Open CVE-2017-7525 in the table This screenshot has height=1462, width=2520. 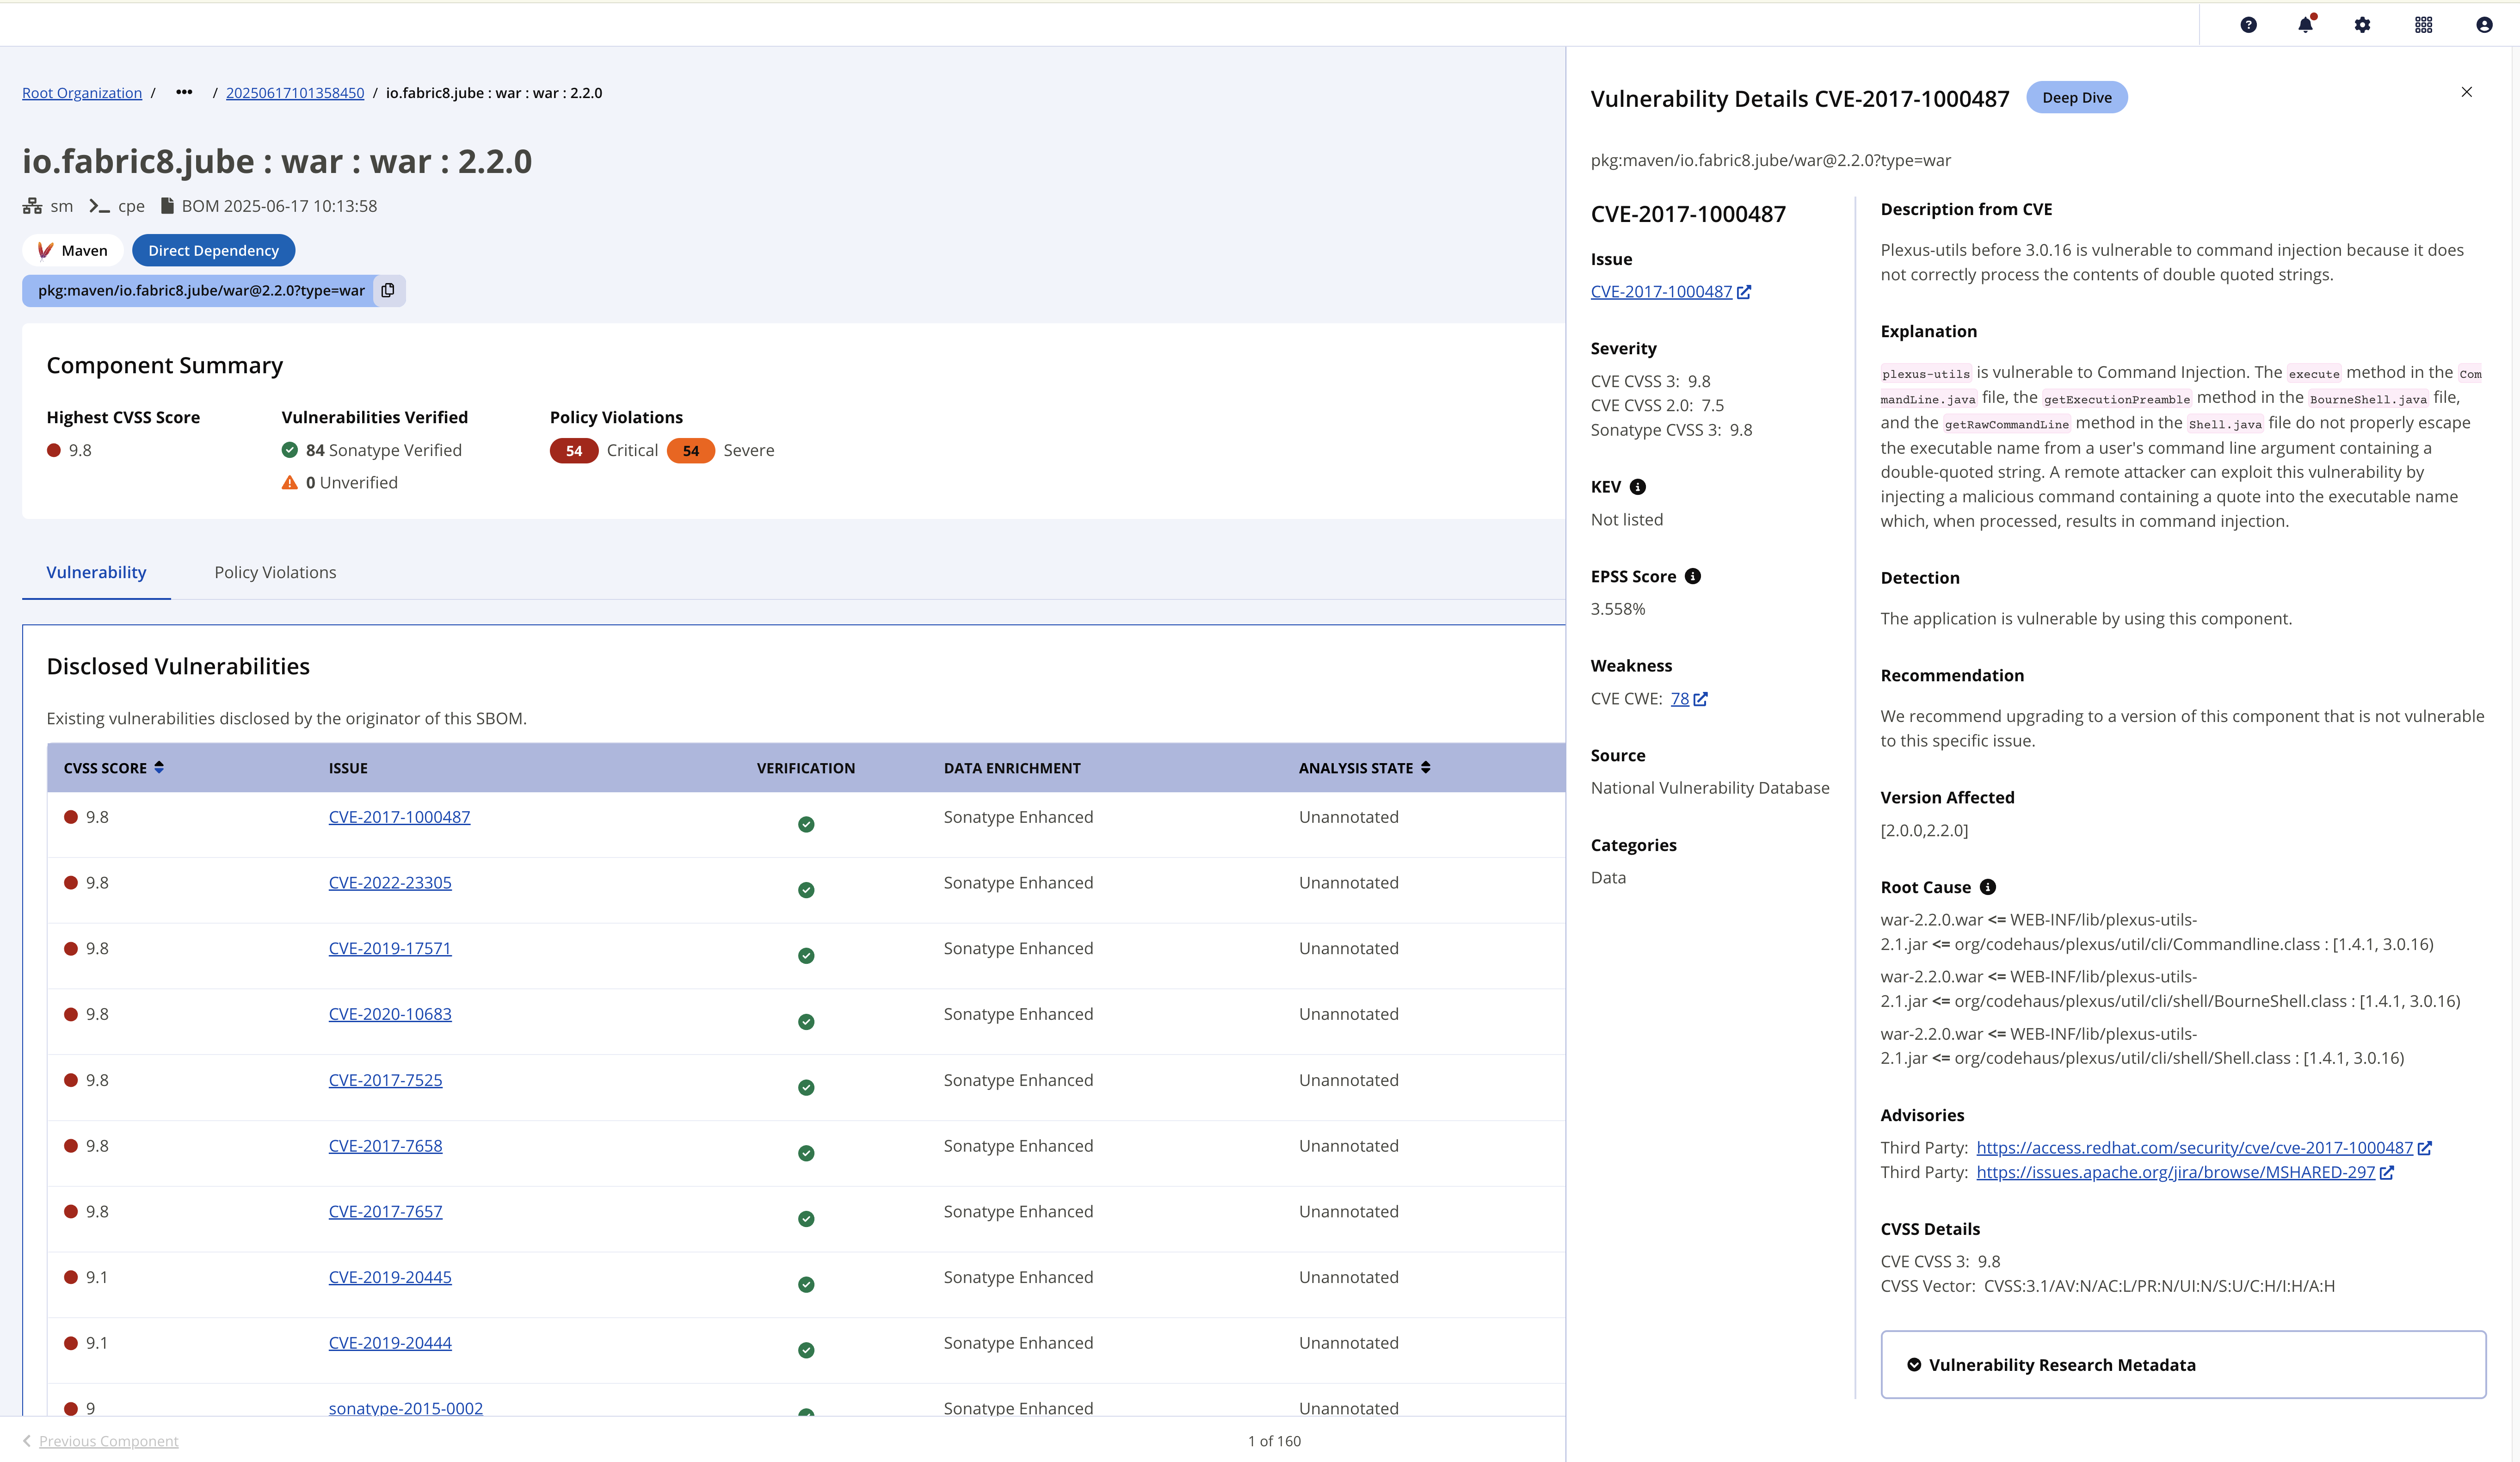pos(385,1080)
